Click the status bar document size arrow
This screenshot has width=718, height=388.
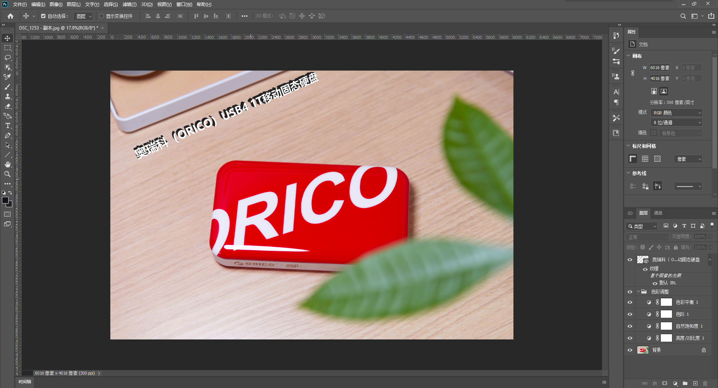(99, 373)
